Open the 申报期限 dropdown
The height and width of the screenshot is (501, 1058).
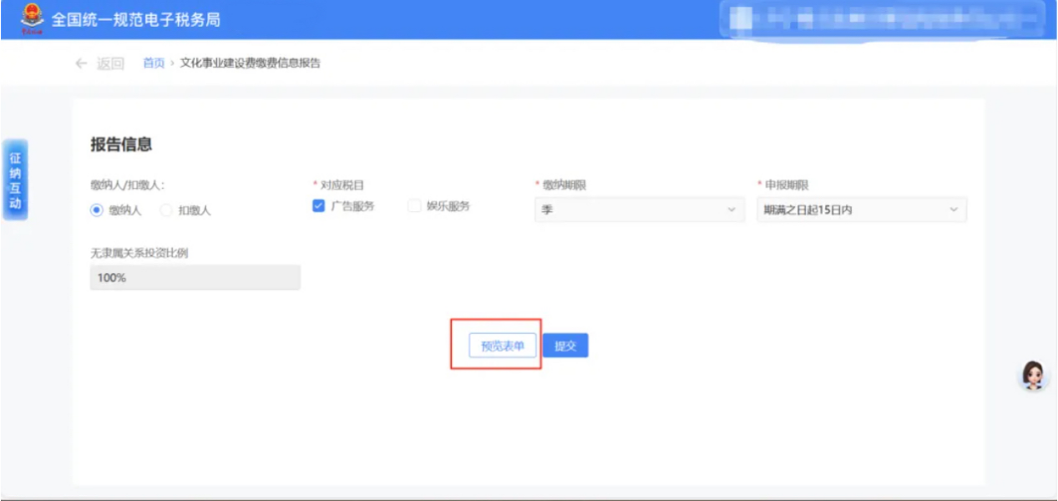click(x=862, y=210)
